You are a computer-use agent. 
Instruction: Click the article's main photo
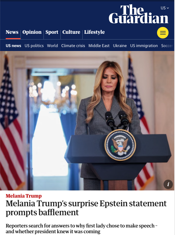point(87,121)
